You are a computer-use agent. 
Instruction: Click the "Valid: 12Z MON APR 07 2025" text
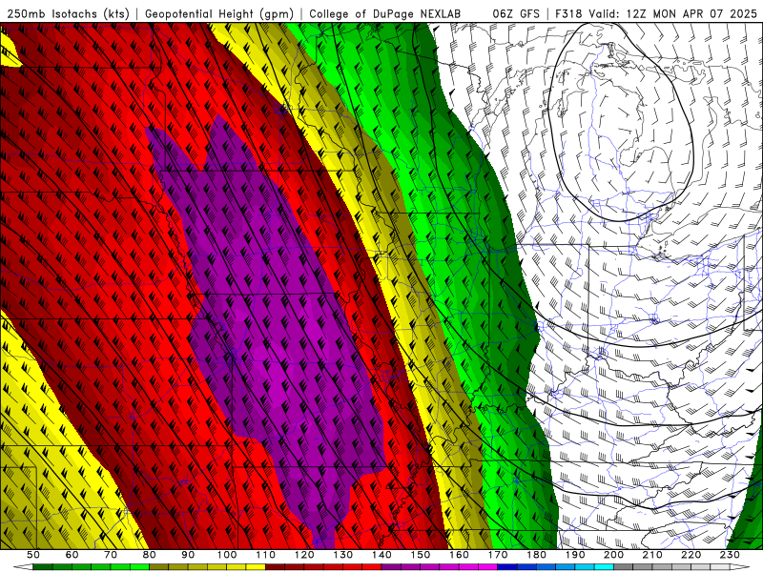[x=672, y=13]
